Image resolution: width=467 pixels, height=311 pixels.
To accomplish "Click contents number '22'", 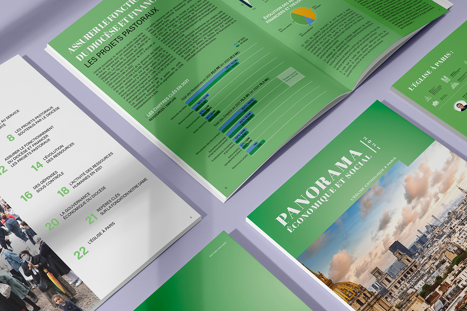I will (x=81, y=254).
